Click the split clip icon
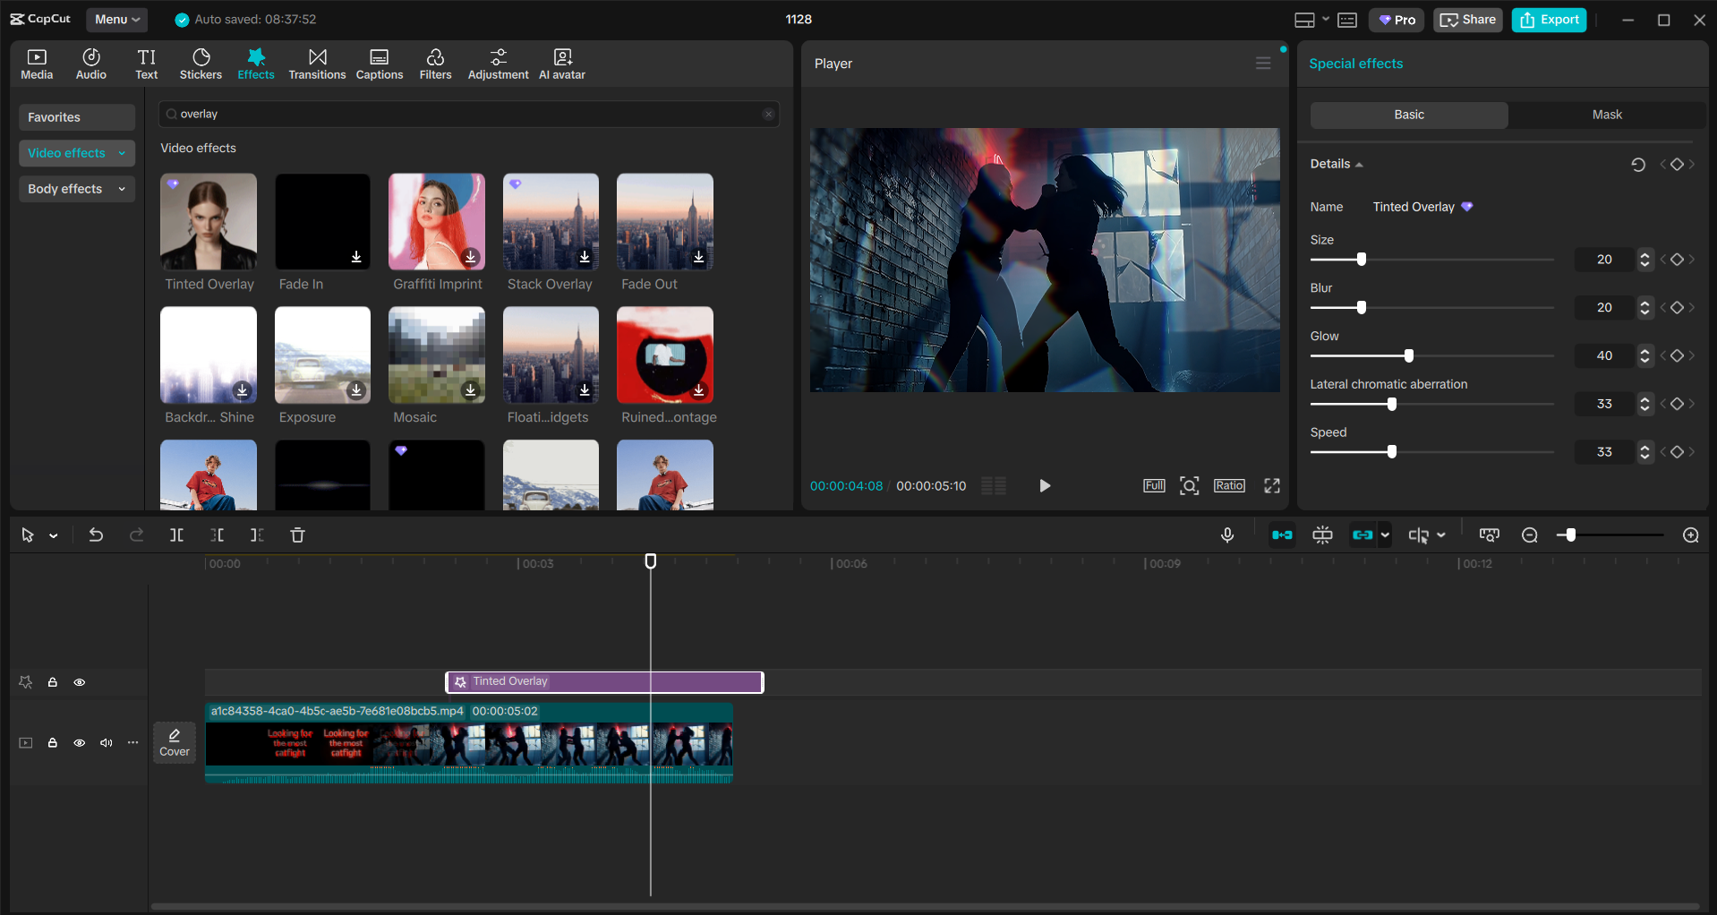1717x915 pixels. pos(176,534)
